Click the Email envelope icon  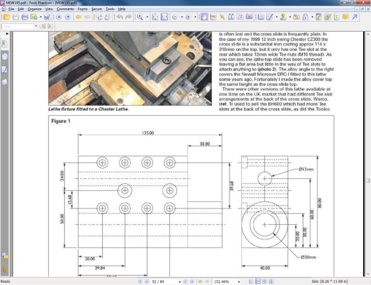pos(33,17)
